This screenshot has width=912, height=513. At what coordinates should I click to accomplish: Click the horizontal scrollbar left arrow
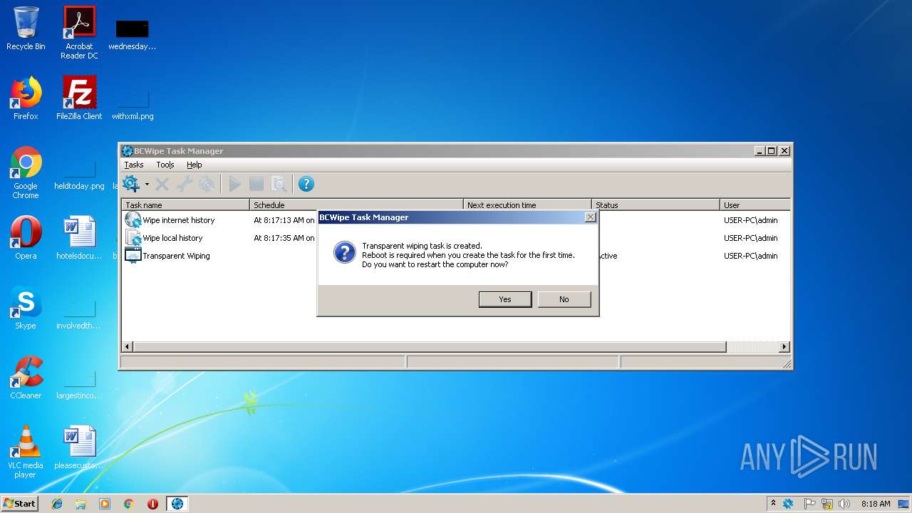coord(128,347)
